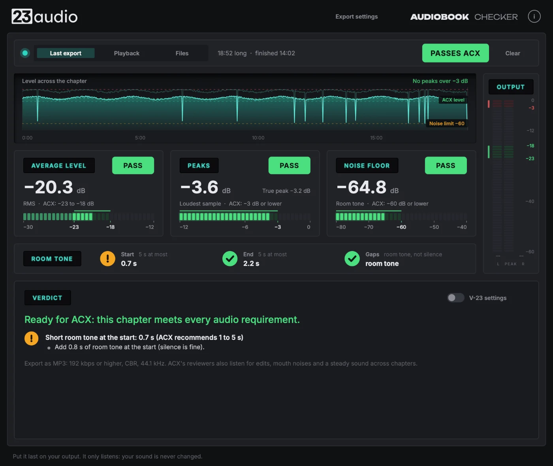Click the 'Room tone · ACX: −60 dB or lower' text
Viewport: 553px width, 466px height.
382,204
